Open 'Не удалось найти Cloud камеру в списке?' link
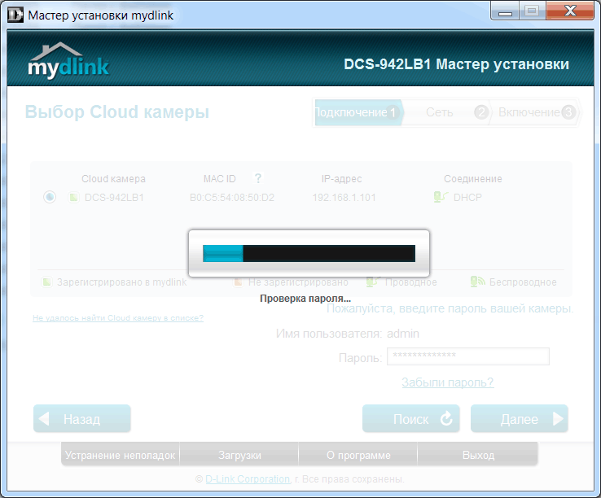Viewport: 601px width, 498px height. (118, 318)
